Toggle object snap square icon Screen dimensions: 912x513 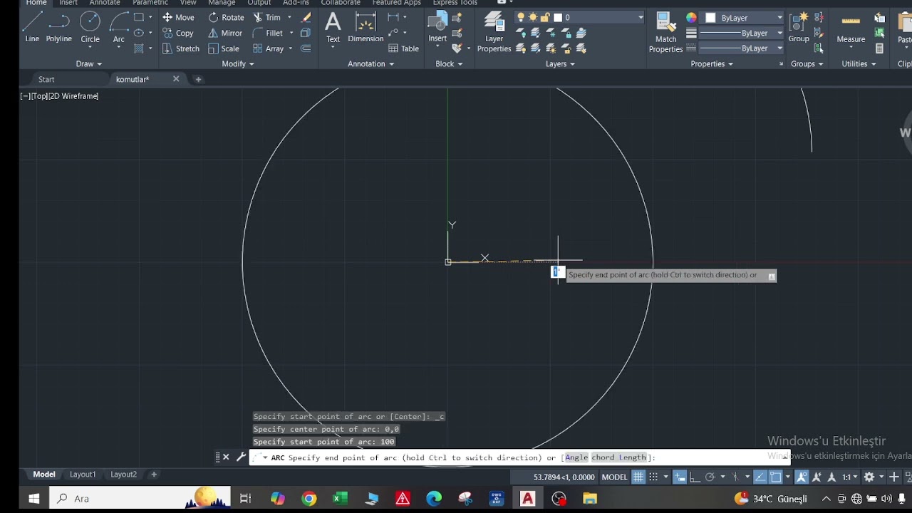tap(775, 477)
